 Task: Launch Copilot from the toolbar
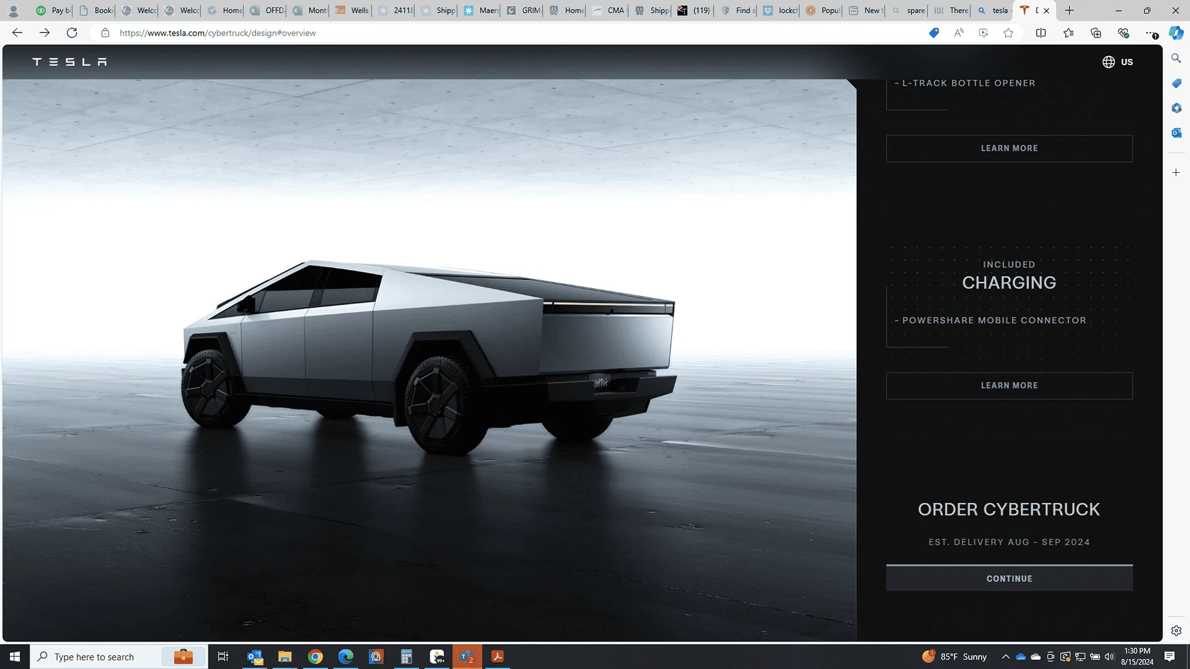tap(1177, 33)
